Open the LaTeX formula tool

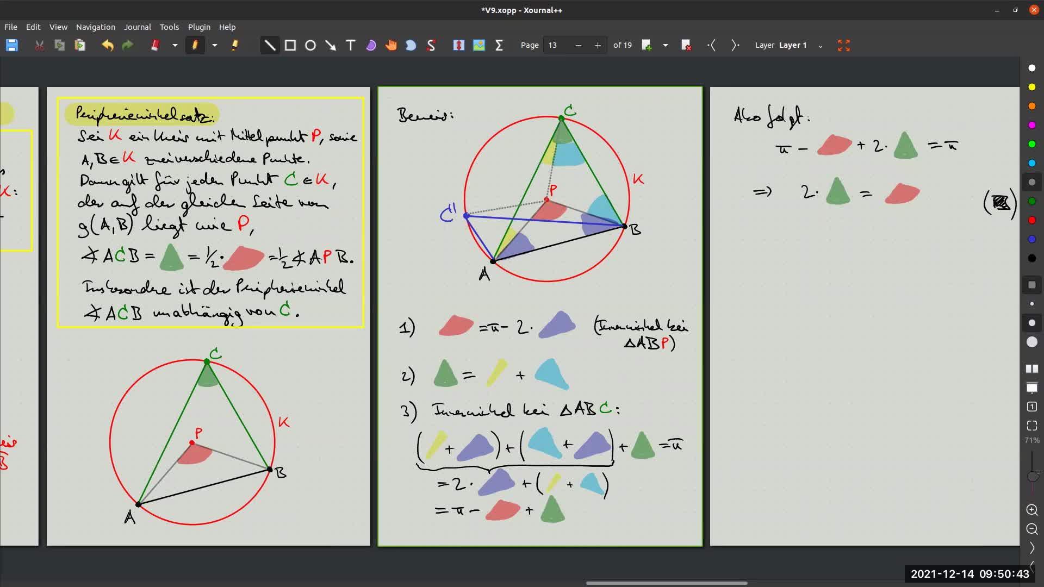coord(499,46)
